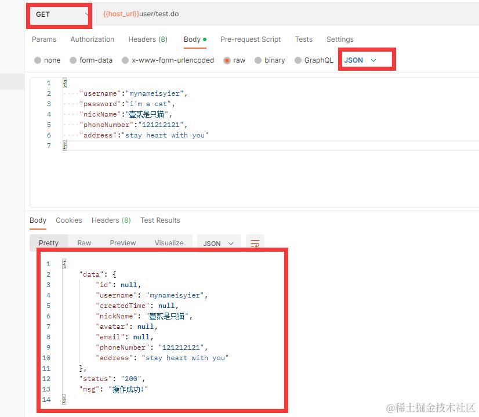479x417 pixels.
Task: Click the "data" key in the response
Action: tap(91, 274)
